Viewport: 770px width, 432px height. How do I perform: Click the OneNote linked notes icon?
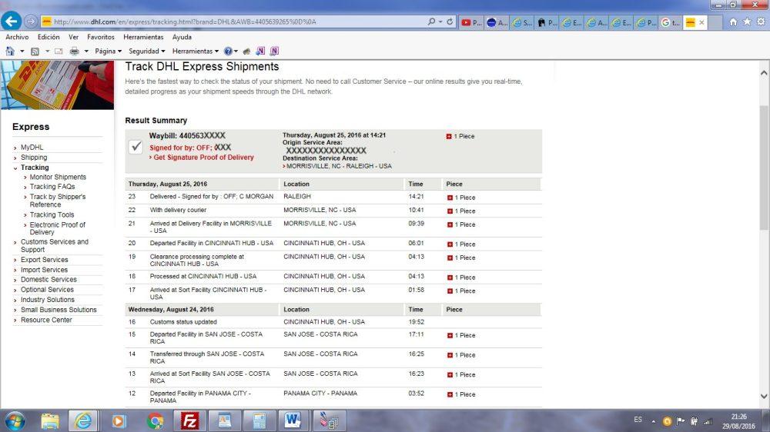click(274, 51)
